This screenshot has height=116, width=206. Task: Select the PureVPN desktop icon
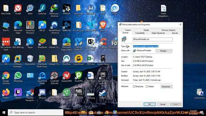pyautogui.click(x=79, y=77)
